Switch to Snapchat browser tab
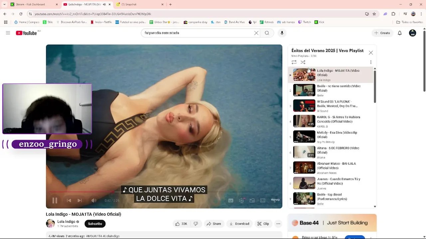426x239 pixels. point(140,4)
